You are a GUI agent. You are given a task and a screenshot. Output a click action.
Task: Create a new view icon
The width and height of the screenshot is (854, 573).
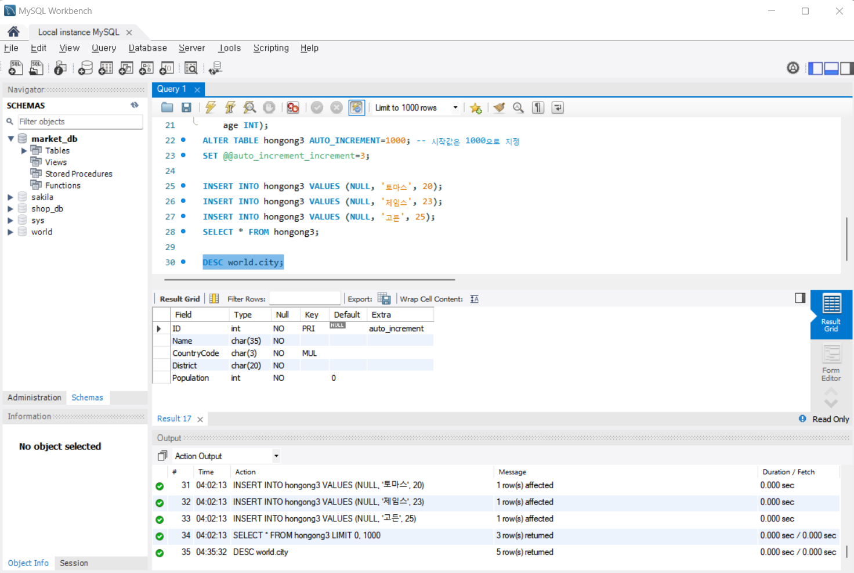126,68
